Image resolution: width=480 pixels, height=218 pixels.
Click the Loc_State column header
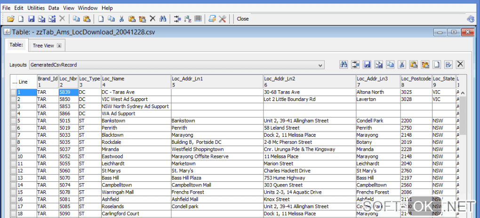pos(444,82)
